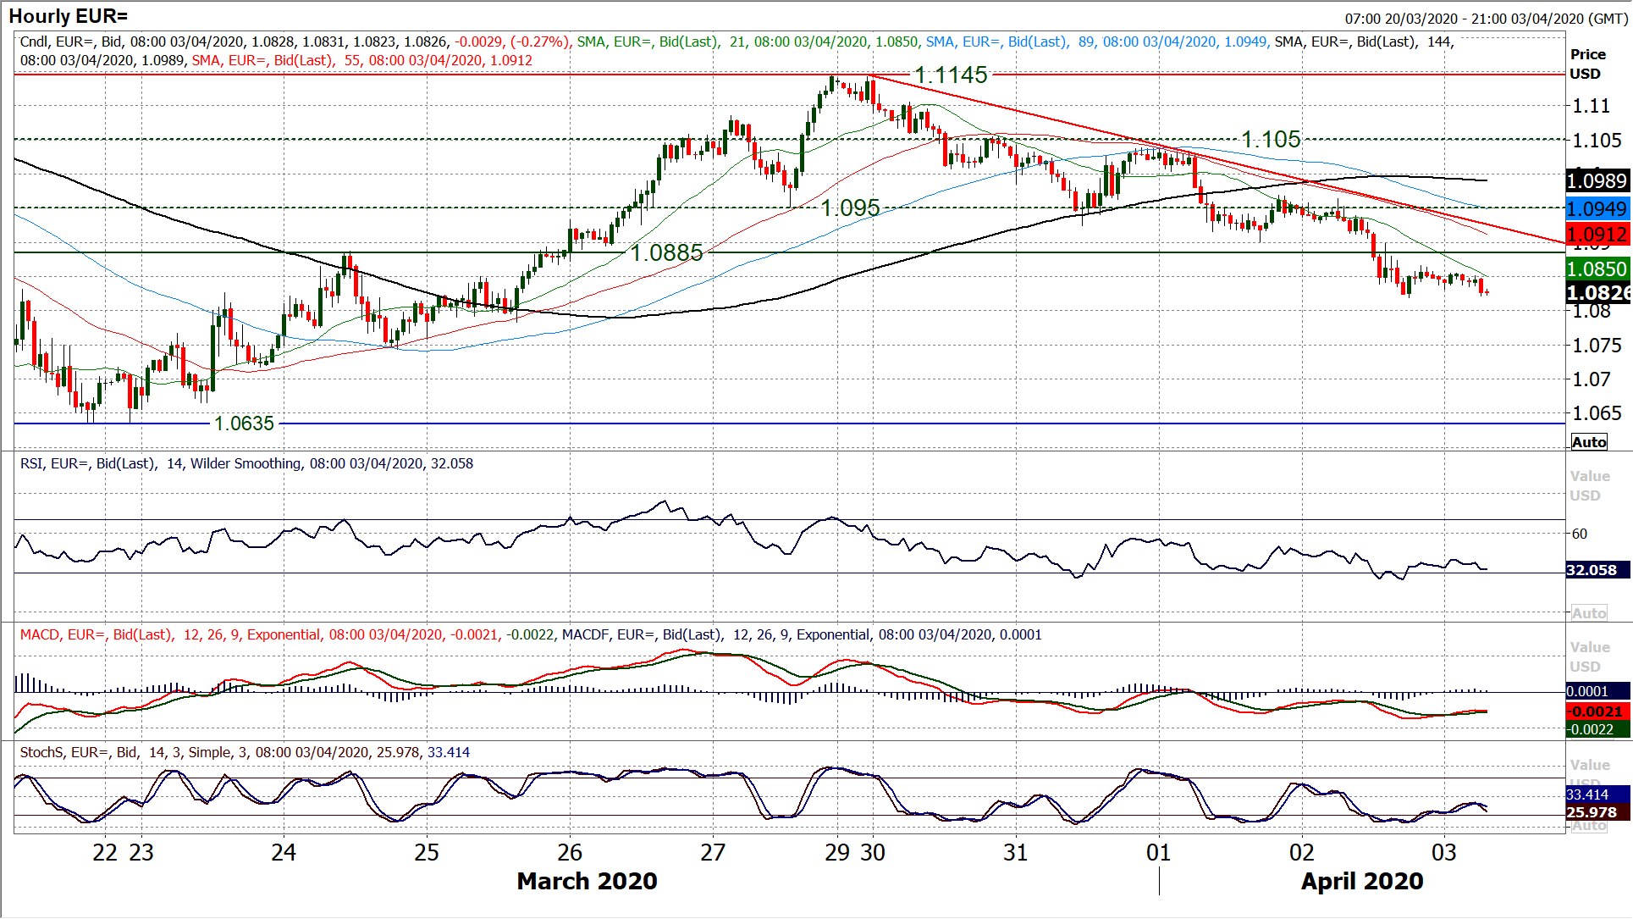The height and width of the screenshot is (919, 1633).
Task: Click the green 1.0850 SMA price tag
Action: [1597, 269]
